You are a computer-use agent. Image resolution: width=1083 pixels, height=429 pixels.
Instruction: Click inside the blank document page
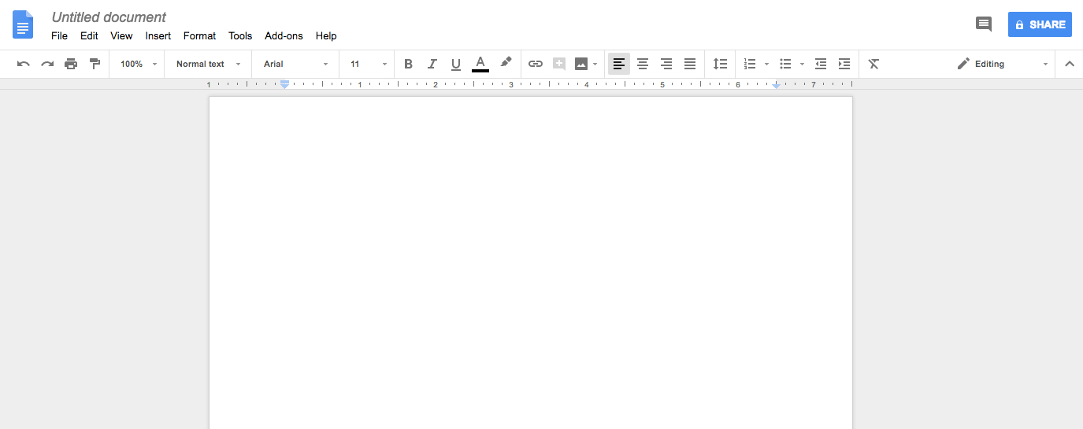click(530, 263)
